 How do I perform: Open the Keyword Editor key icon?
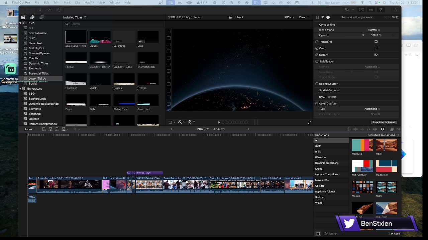(50, 10)
